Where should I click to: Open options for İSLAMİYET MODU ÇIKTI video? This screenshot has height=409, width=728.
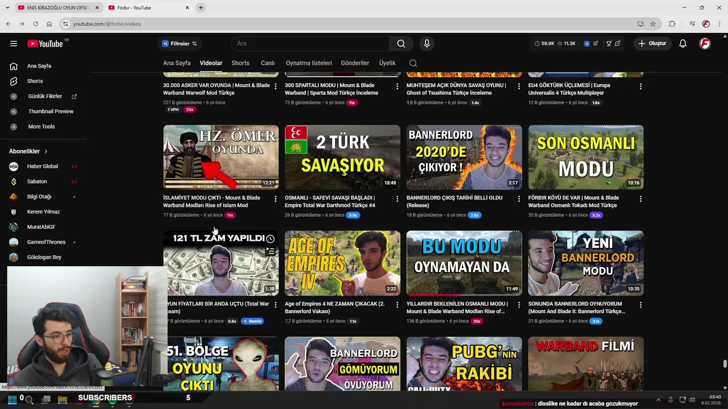point(275,199)
